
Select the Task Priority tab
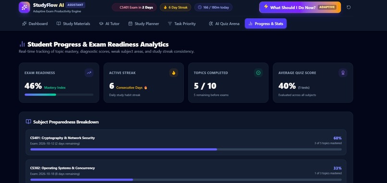point(182,24)
